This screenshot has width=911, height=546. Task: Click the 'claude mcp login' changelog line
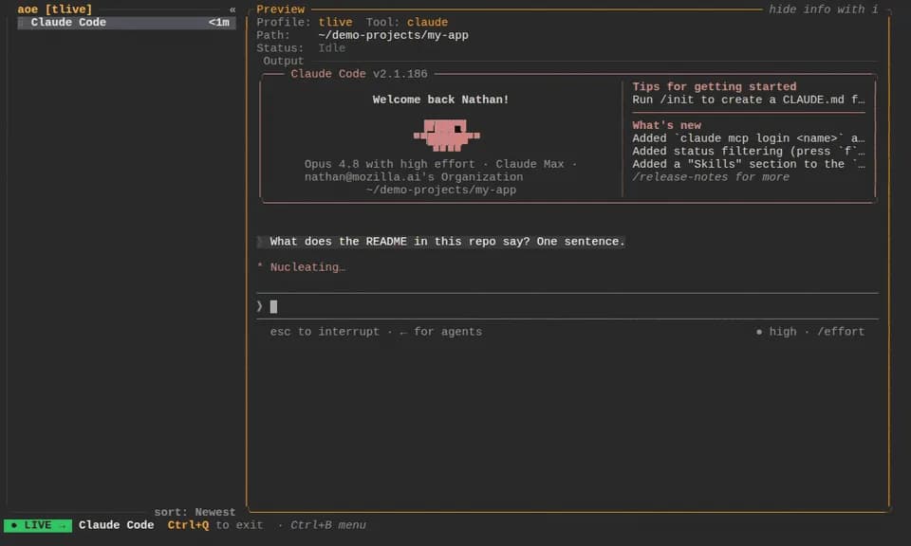[x=749, y=138]
